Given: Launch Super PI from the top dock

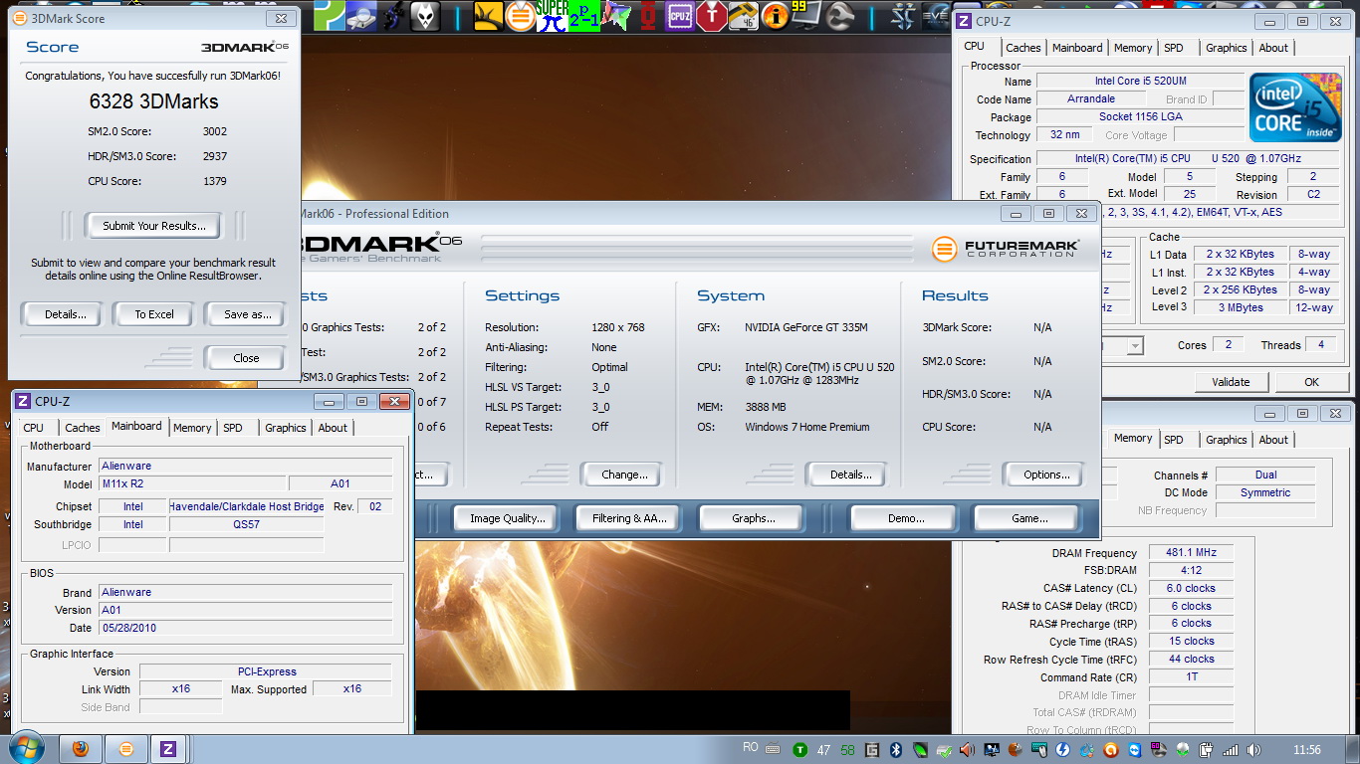Looking at the screenshot, I should point(553,16).
